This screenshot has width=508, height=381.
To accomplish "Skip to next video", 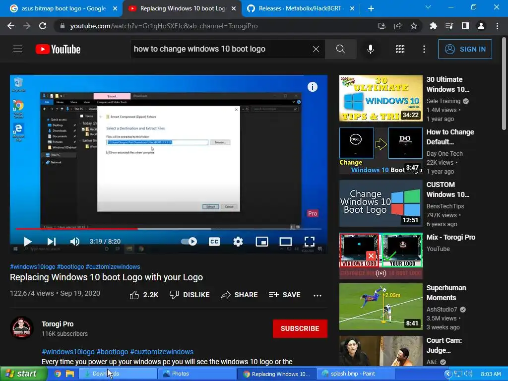I will 52,242.
